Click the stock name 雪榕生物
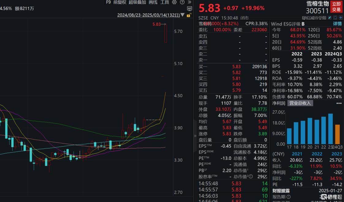 (317, 4)
